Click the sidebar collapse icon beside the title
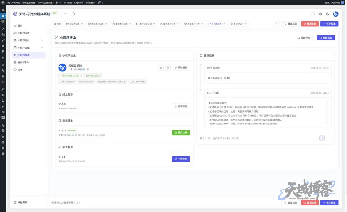The image size is (347, 212). 66,14
